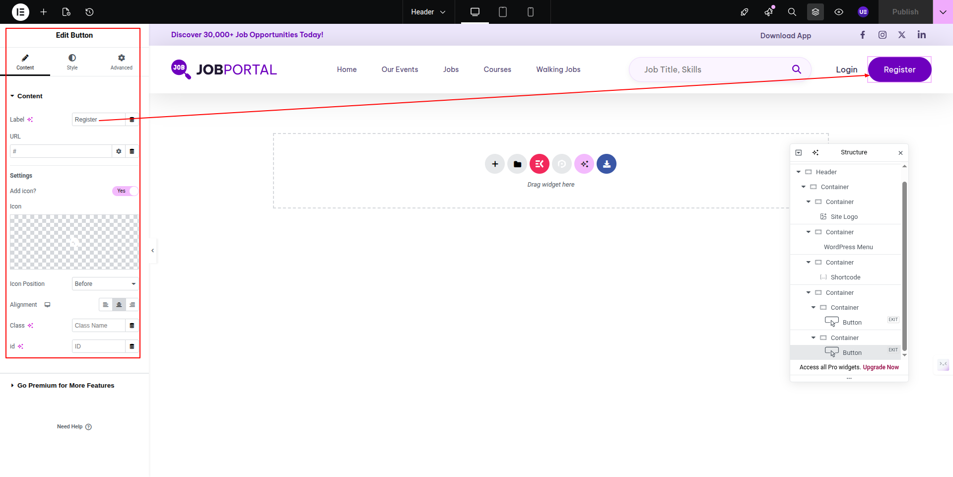Screen dimensions: 953x477
Task: Switch to mobile portrait device view
Action: (x=530, y=12)
